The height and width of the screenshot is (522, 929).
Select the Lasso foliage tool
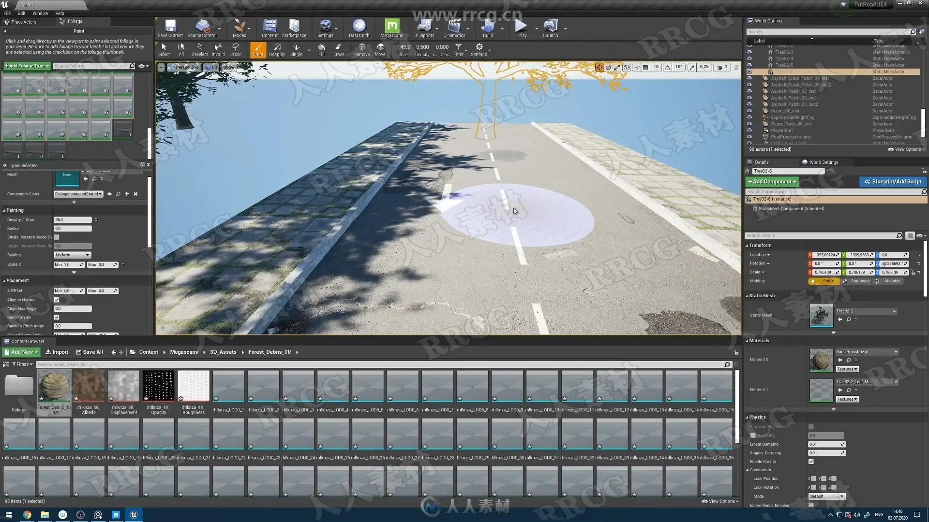coord(235,49)
